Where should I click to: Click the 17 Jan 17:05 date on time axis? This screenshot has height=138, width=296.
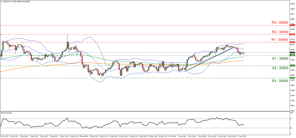(242, 136)
